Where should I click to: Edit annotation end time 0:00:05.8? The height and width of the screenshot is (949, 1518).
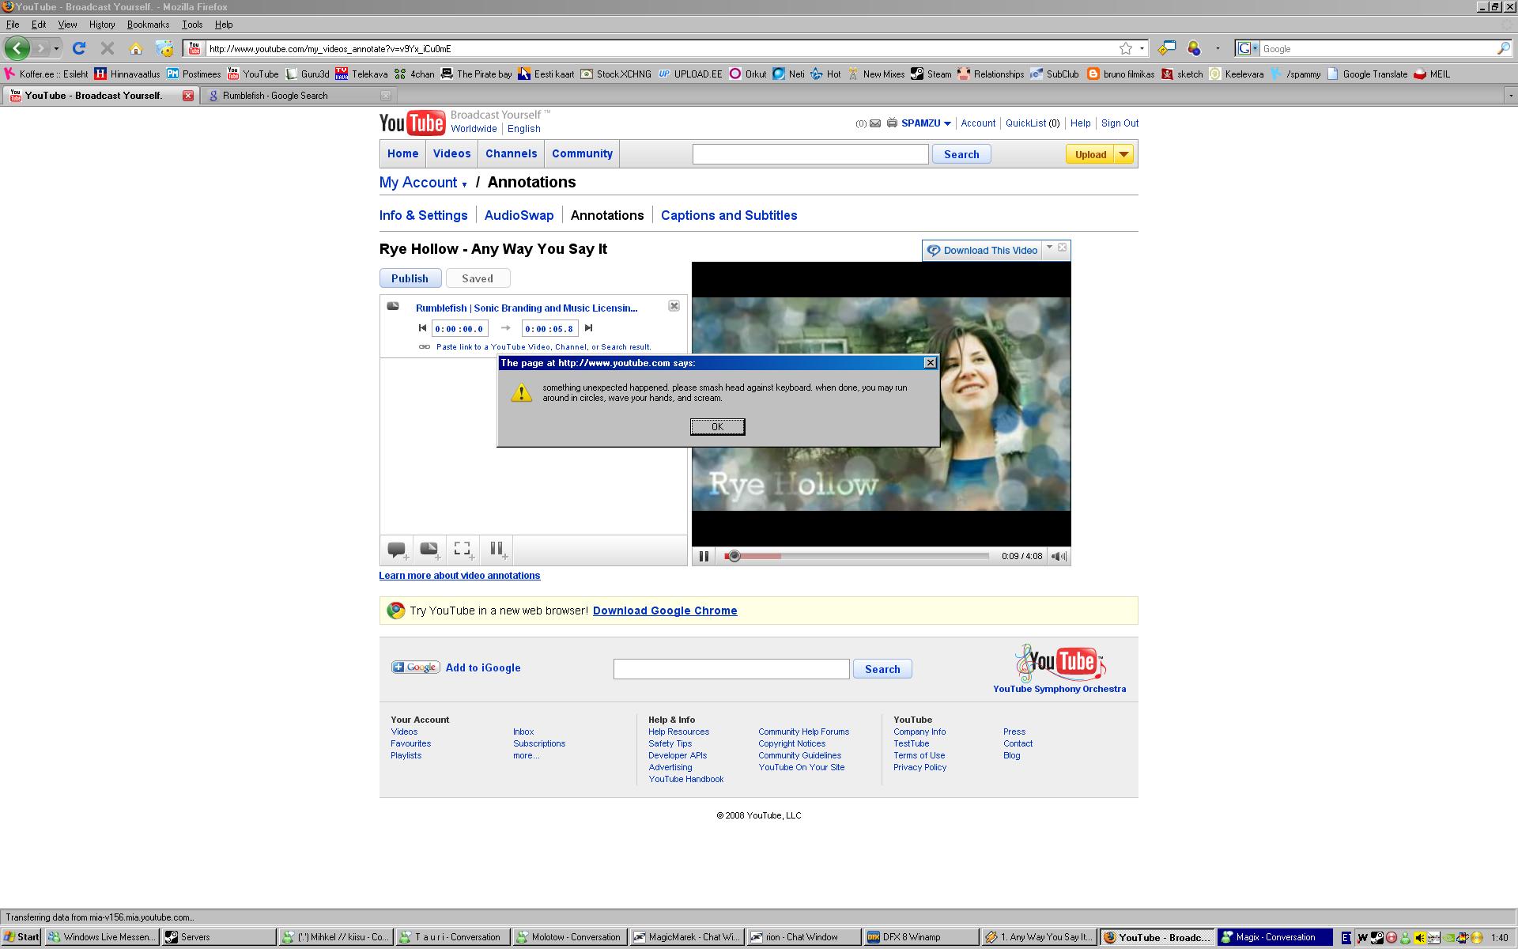click(549, 329)
